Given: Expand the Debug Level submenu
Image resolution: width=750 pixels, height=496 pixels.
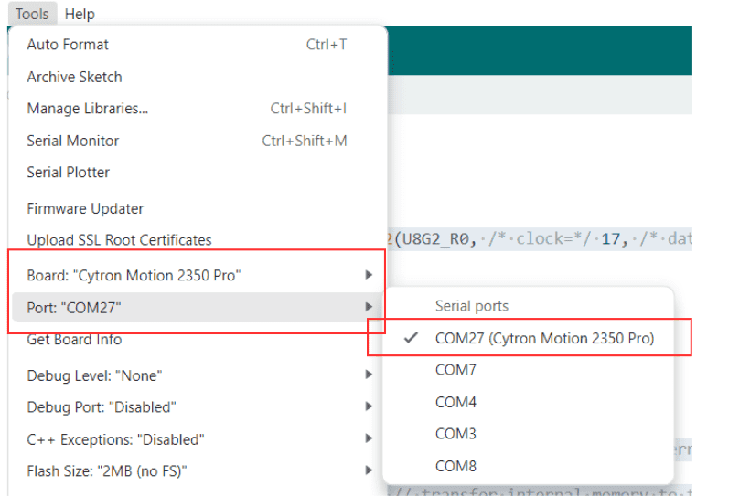Looking at the screenshot, I should pyautogui.click(x=369, y=375).
